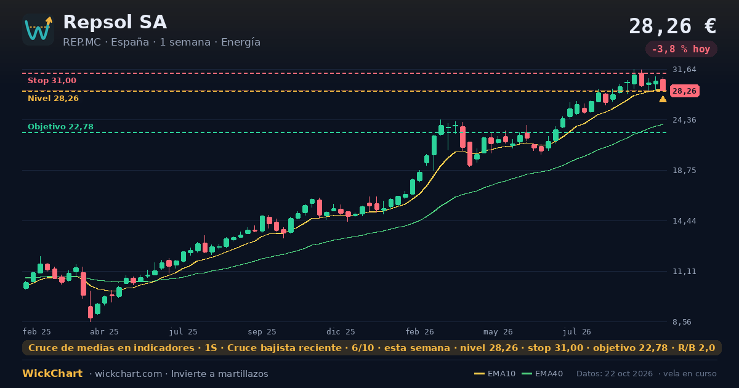Click the 28,26 € current price
The image size is (739, 388).
672,26
